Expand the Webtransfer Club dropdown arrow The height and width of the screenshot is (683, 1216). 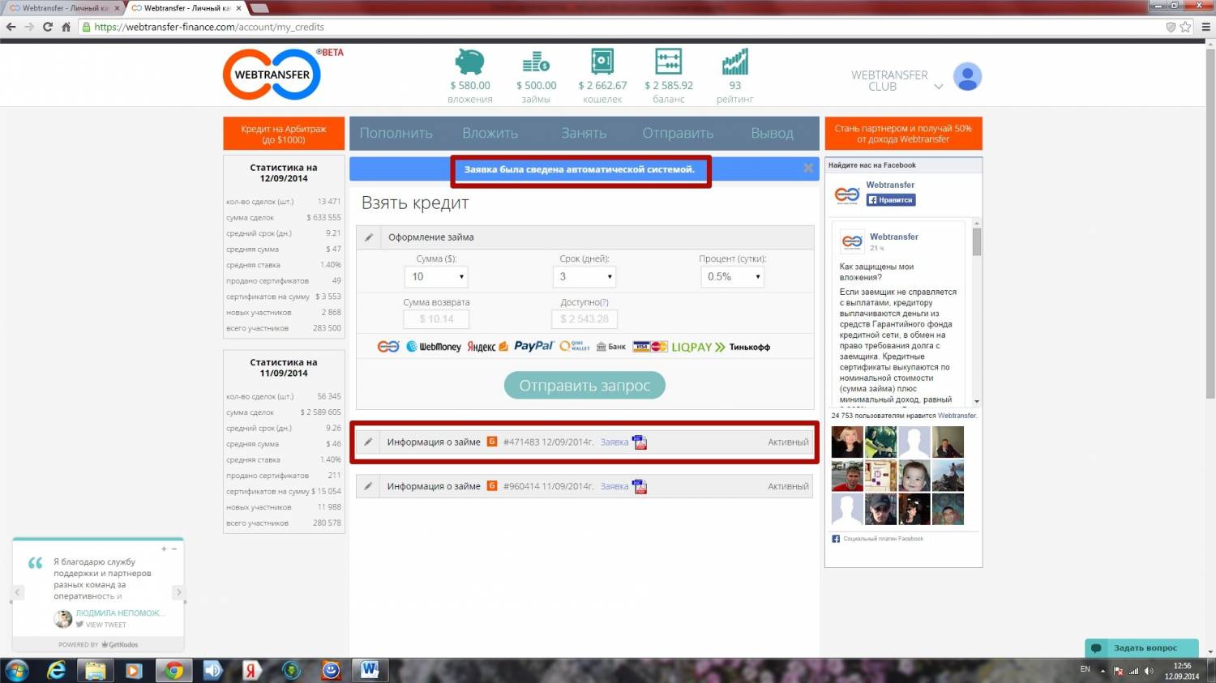(x=939, y=87)
